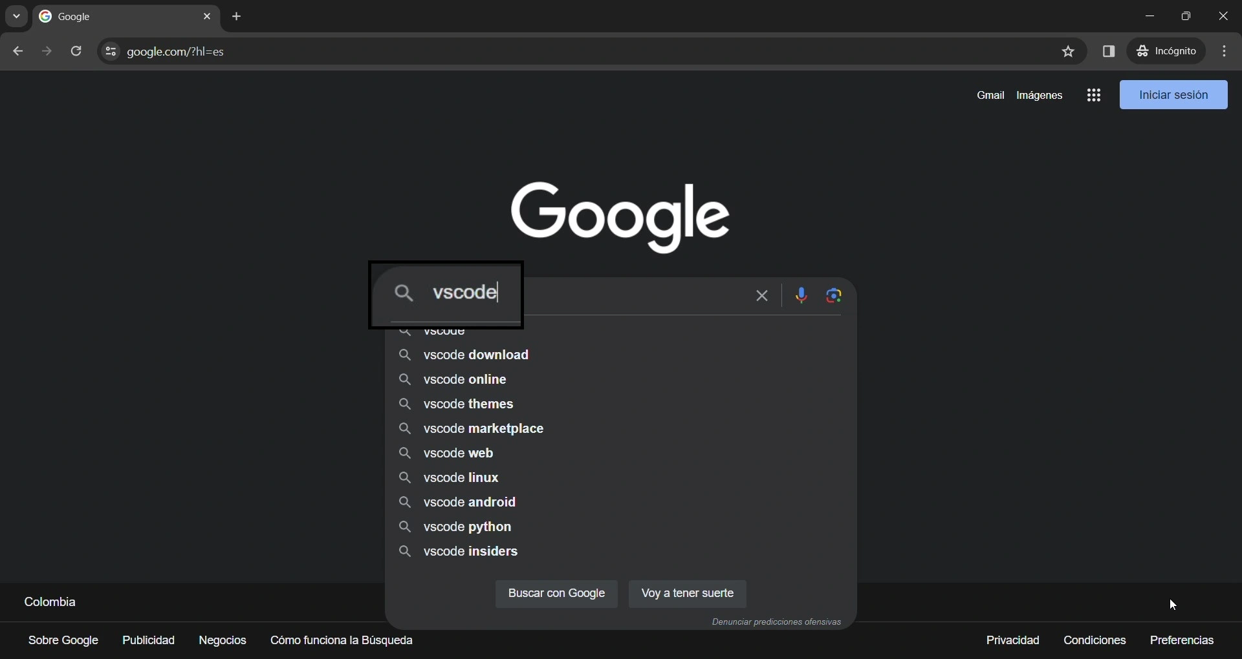Open the Privacidad footer link
This screenshot has width=1242, height=659.
[1013, 641]
